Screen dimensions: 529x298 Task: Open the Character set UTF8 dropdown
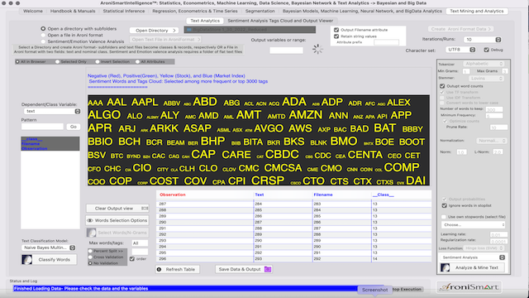[460, 50]
